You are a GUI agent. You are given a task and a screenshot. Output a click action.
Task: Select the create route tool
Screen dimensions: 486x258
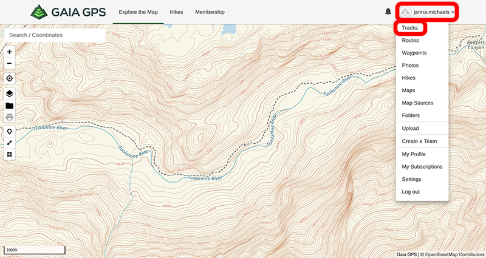click(x=9, y=143)
